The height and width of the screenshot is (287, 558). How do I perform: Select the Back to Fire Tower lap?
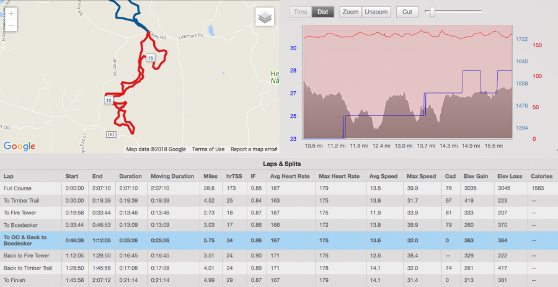coord(279,256)
